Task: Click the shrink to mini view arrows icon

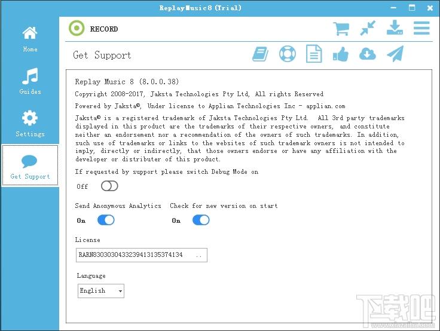Action: point(368,28)
